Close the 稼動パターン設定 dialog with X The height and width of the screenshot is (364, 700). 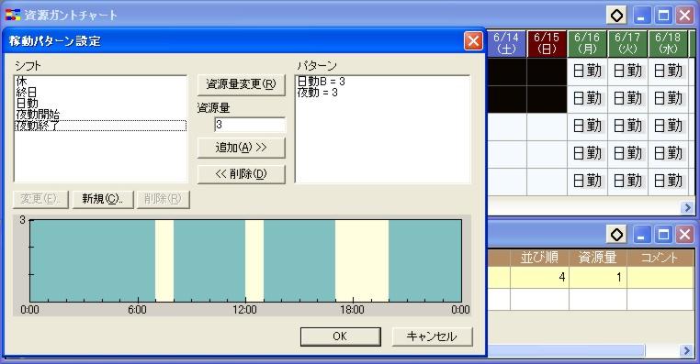tap(473, 41)
